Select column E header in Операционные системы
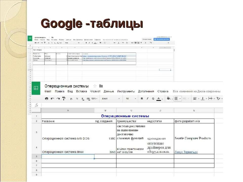243x182 pixels. tap(194, 110)
